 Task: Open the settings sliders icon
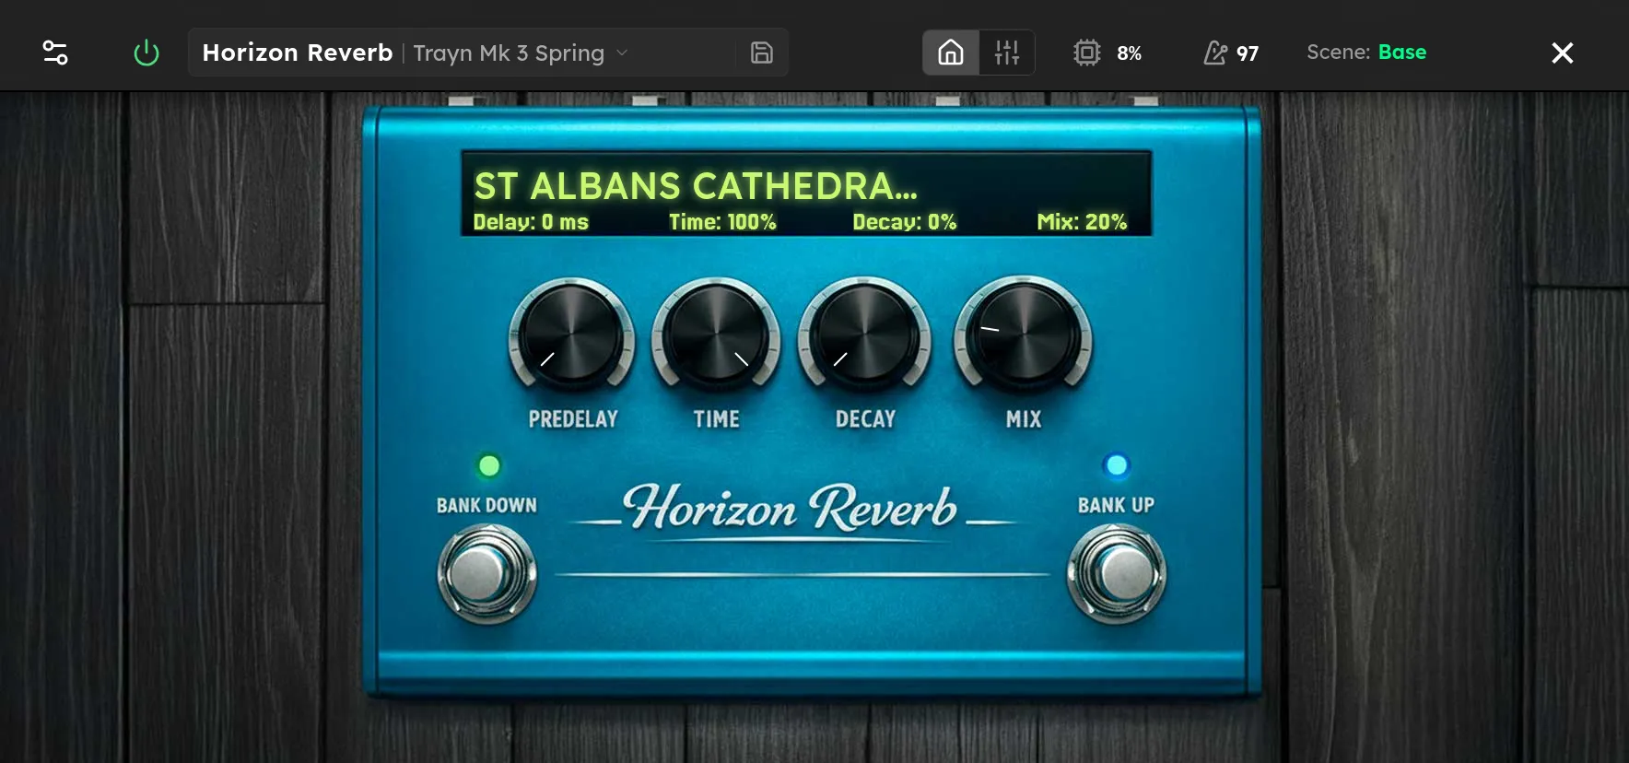pos(55,53)
